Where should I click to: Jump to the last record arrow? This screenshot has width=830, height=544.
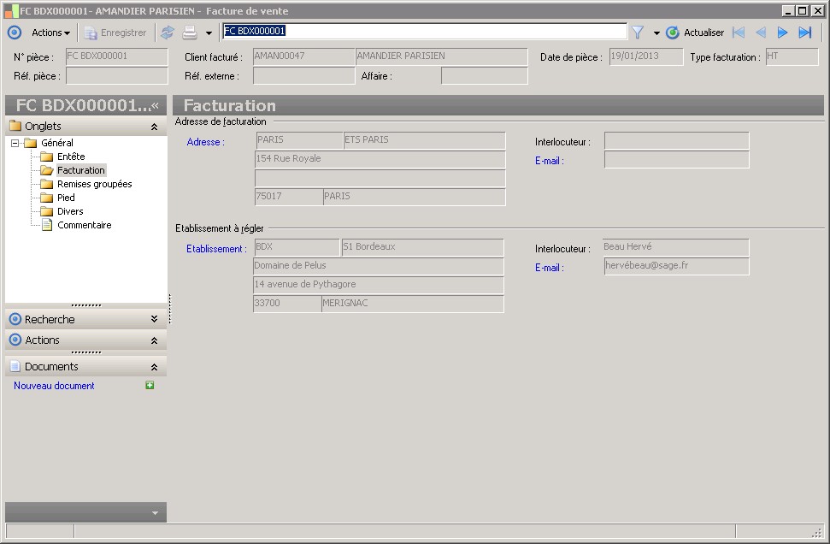click(804, 33)
